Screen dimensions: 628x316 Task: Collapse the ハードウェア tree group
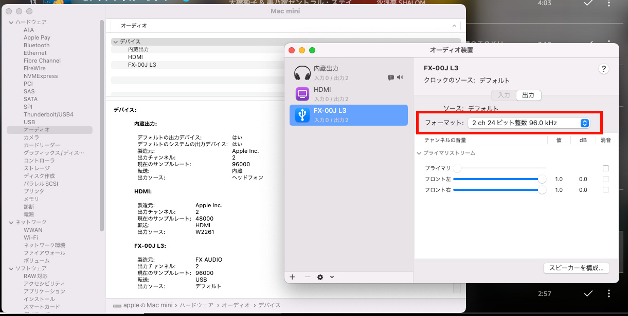[x=11, y=23]
